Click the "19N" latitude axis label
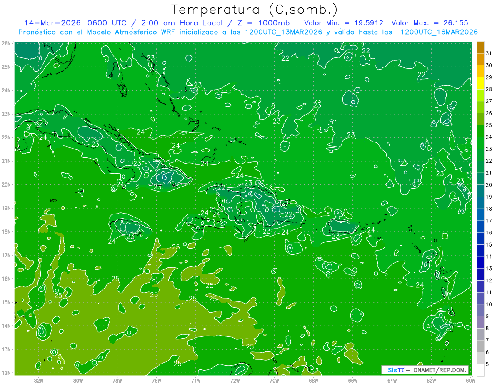500x386 pixels. pos(6,208)
